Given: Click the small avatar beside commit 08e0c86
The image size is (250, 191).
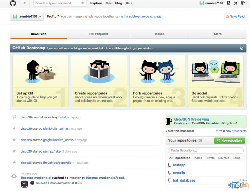Looking at the screenshot, I should pyautogui.click(x=32, y=183).
